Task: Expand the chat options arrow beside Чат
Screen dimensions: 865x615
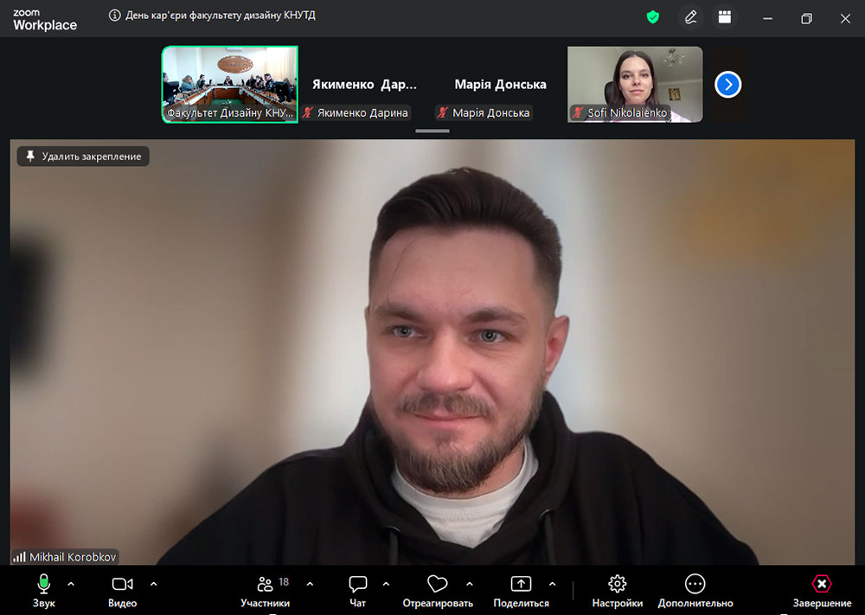Action: click(386, 584)
